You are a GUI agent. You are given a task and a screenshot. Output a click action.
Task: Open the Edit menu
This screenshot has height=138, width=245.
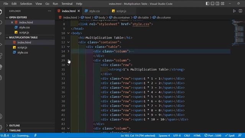click(14, 3)
